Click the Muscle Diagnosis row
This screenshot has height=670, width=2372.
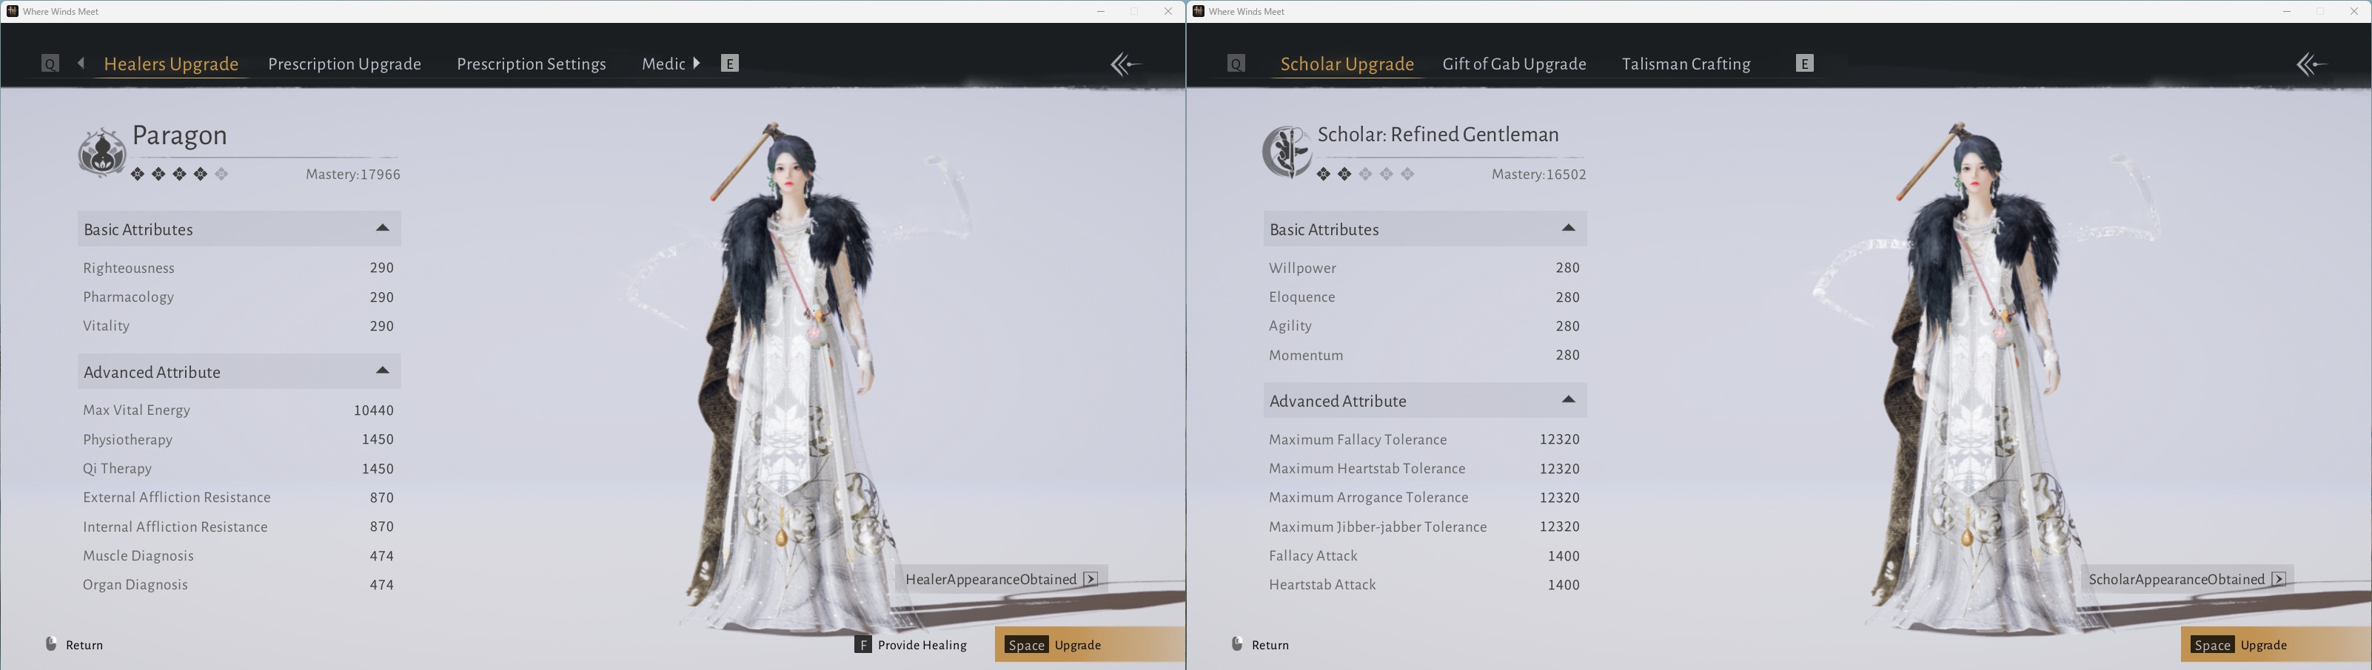click(x=238, y=556)
